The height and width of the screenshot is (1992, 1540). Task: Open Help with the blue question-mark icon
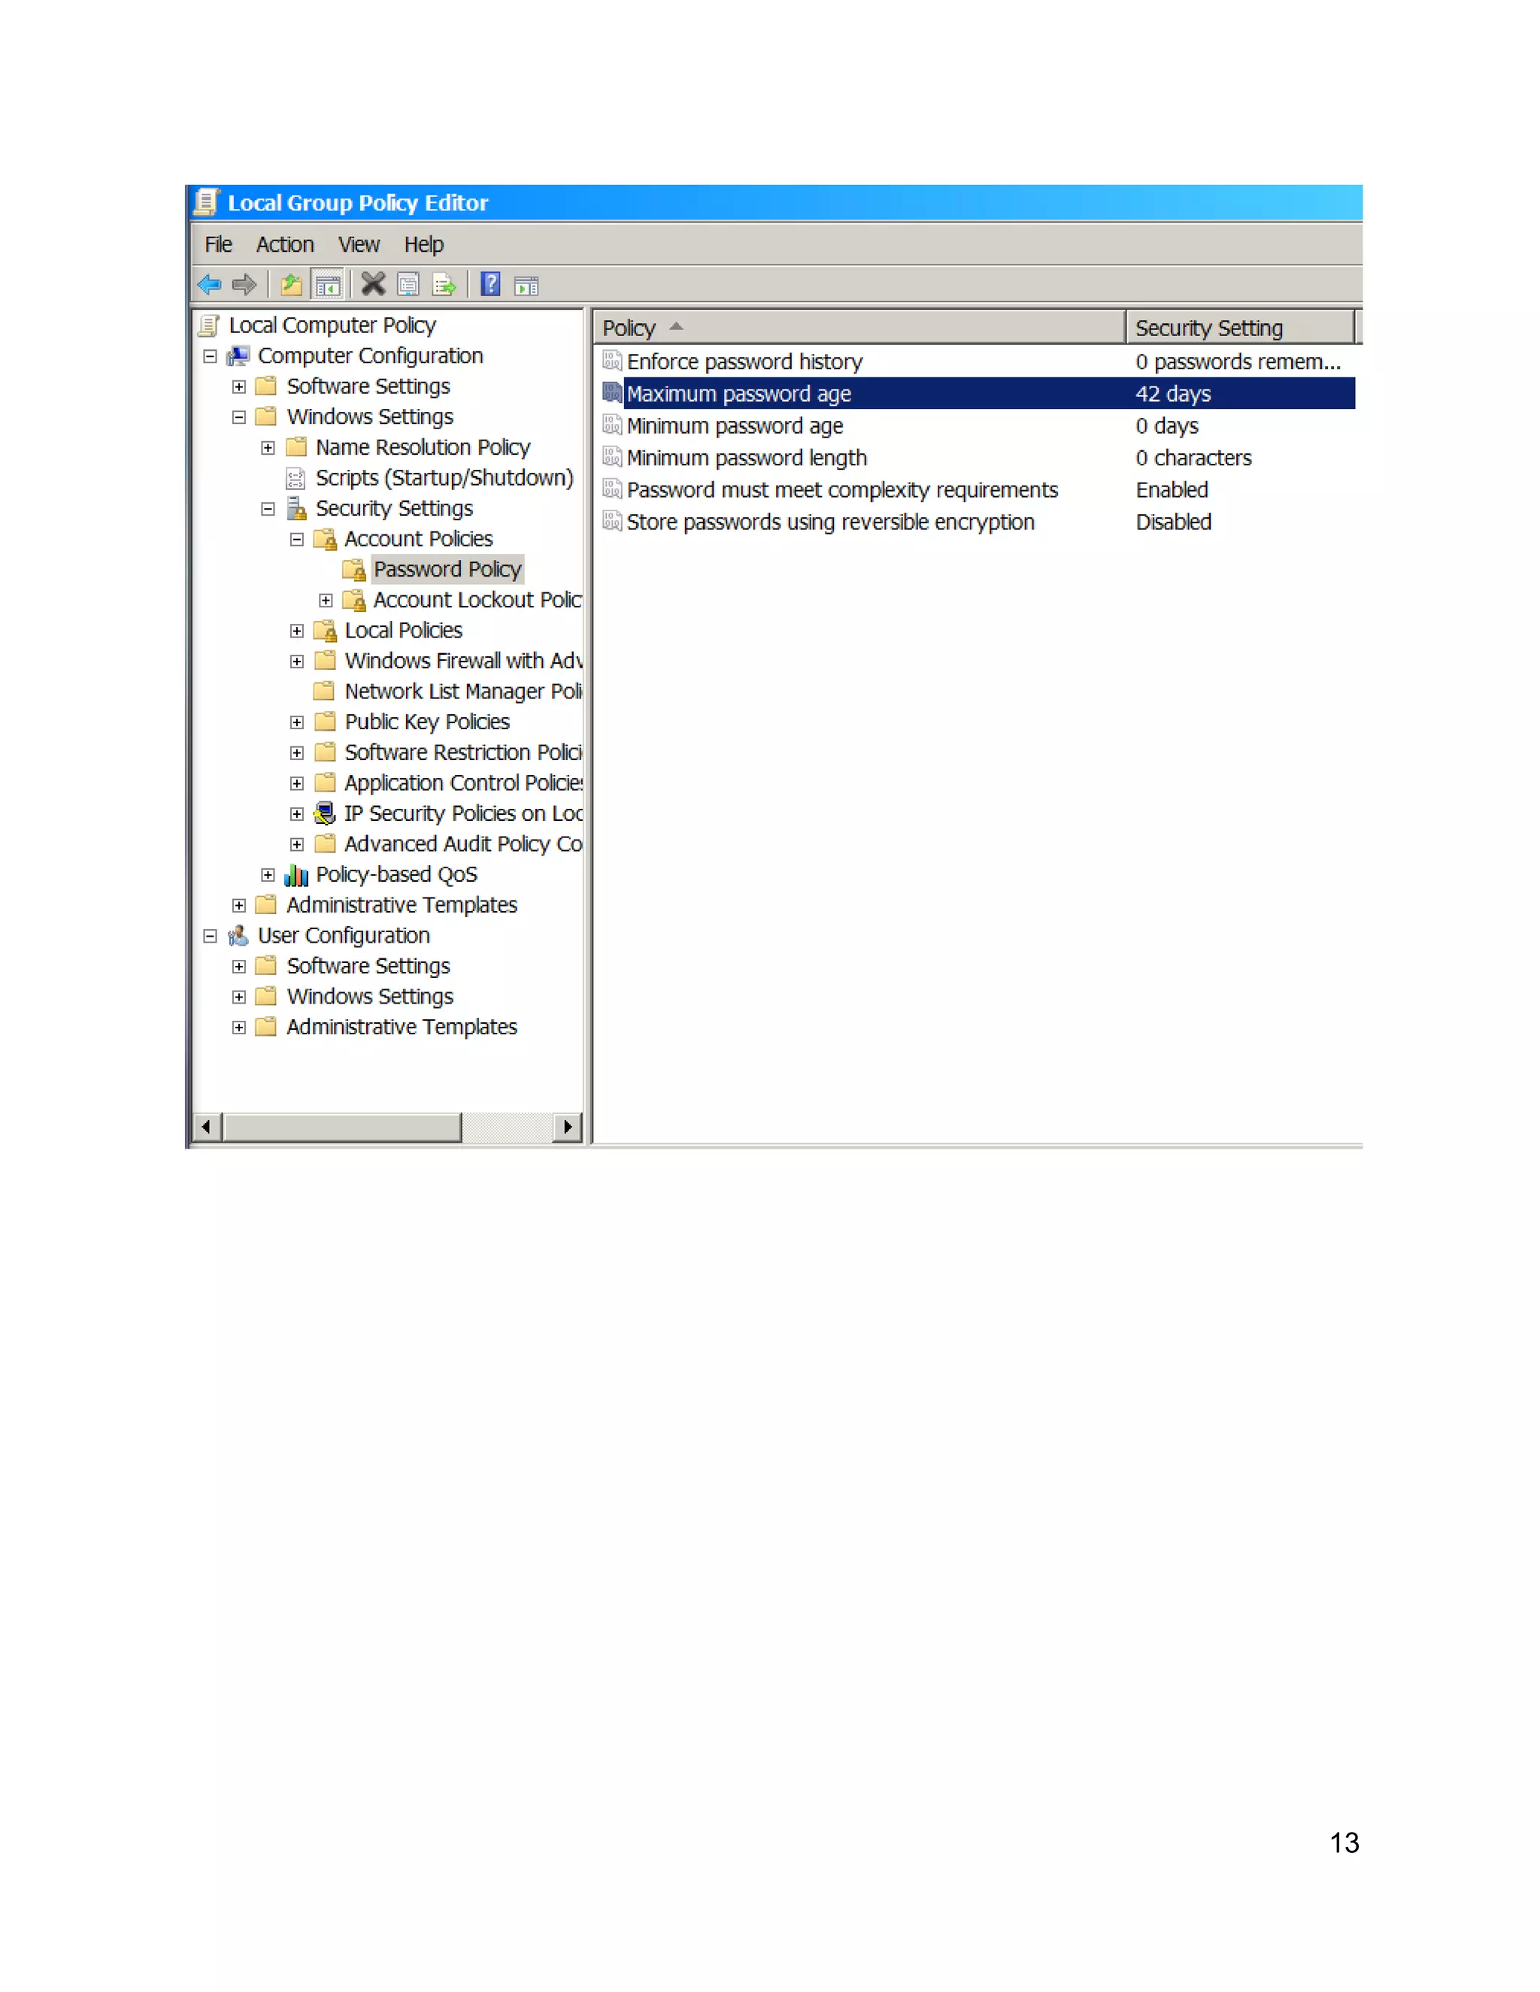490,286
